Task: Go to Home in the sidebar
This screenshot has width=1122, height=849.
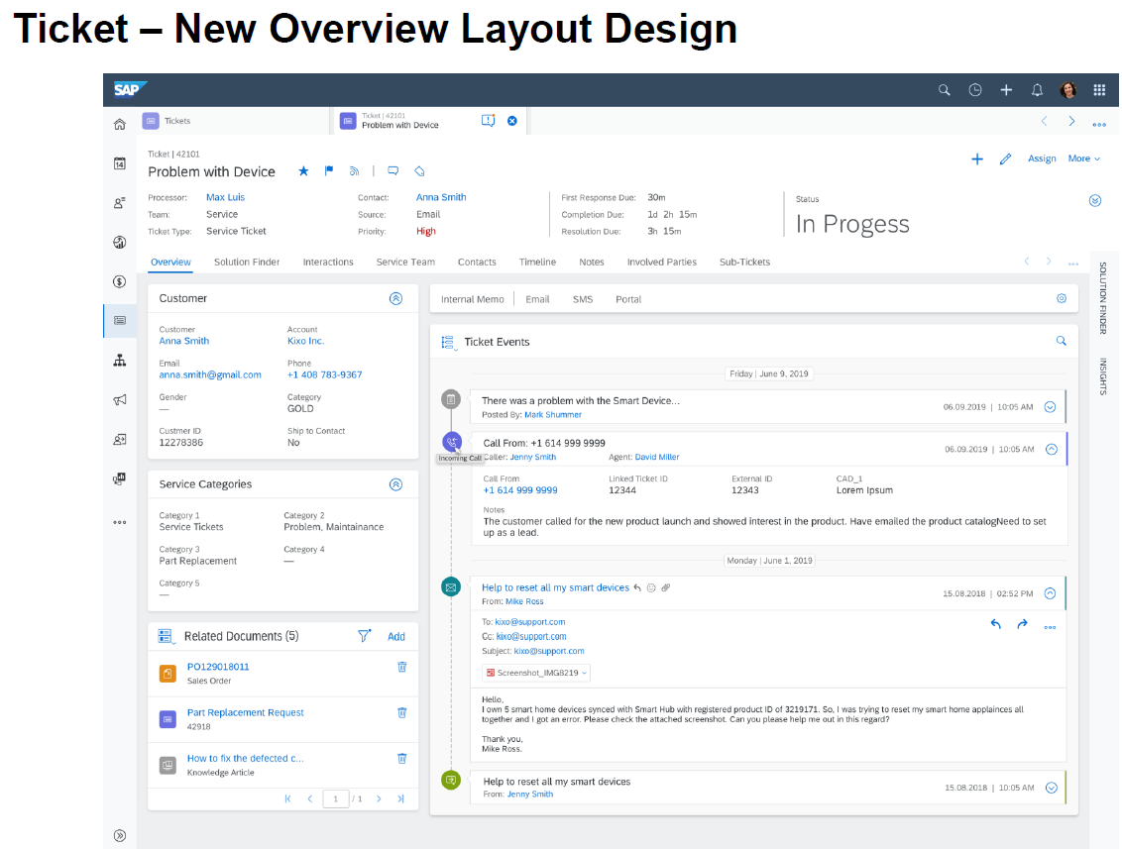Action: click(x=120, y=125)
